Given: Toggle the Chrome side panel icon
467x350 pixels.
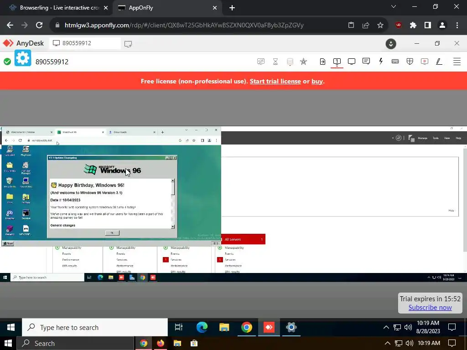Looking at the screenshot, I should [x=428, y=26].
